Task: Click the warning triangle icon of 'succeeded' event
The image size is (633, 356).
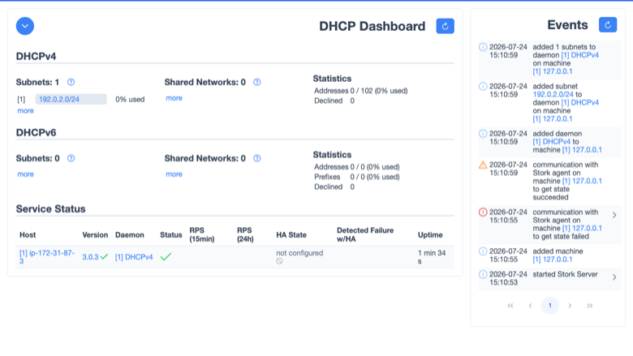Action: (483, 165)
